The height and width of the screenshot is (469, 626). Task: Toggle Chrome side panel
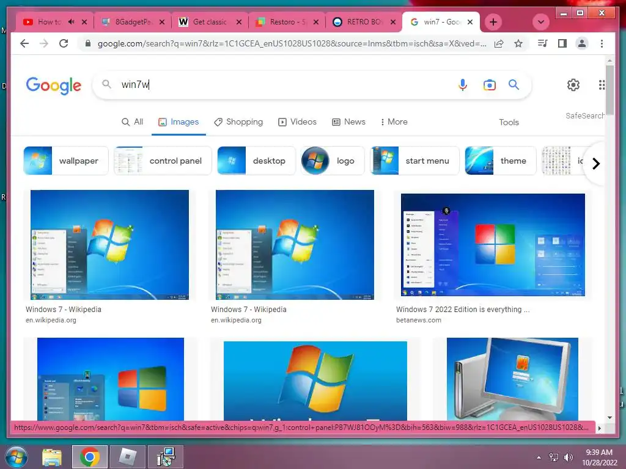(x=562, y=43)
